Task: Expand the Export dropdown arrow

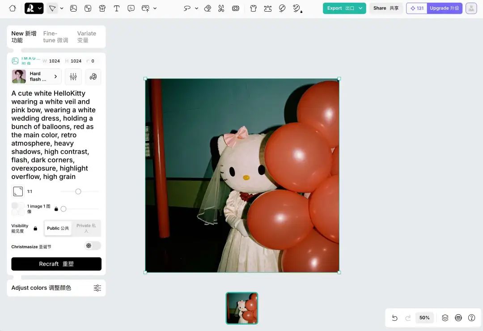Action: 360,8
